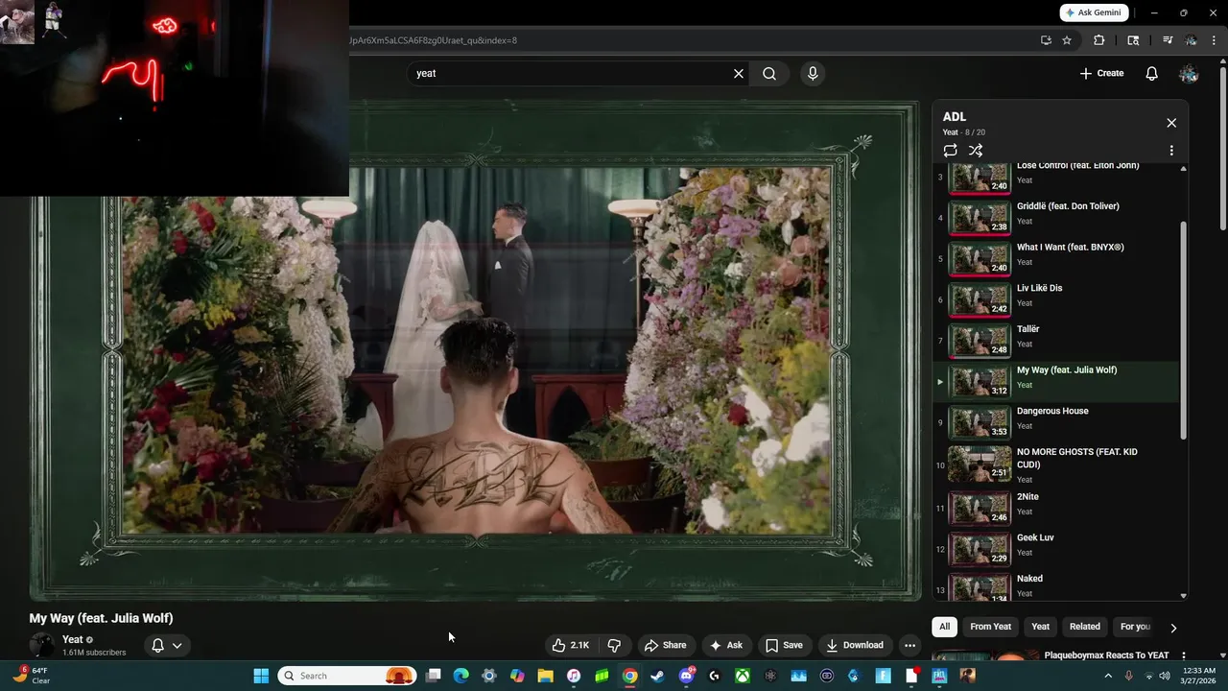Play Dangerous House from playlist
Viewport: 1228px width, 691px height.
click(x=1056, y=423)
